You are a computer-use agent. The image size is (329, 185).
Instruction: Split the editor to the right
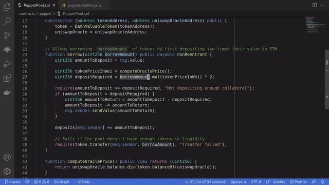point(314,5)
